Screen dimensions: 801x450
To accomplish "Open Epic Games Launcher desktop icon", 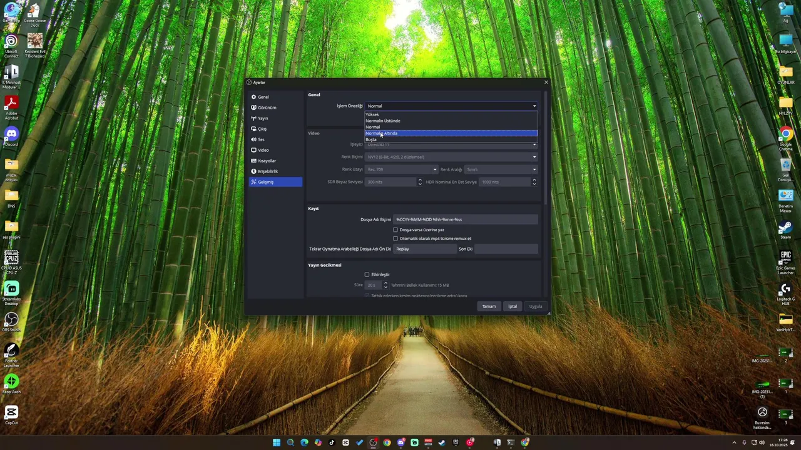I will (x=785, y=262).
